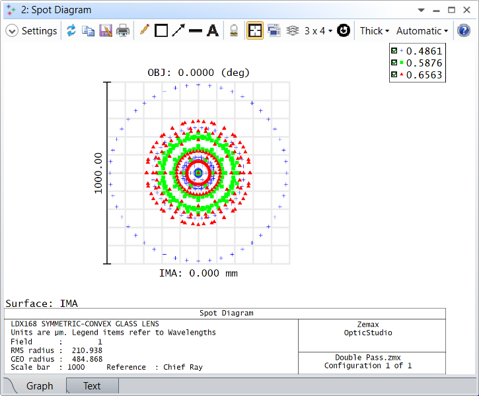The image size is (479, 396).
Task: Switch to the Text tab
Action: [92, 386]
